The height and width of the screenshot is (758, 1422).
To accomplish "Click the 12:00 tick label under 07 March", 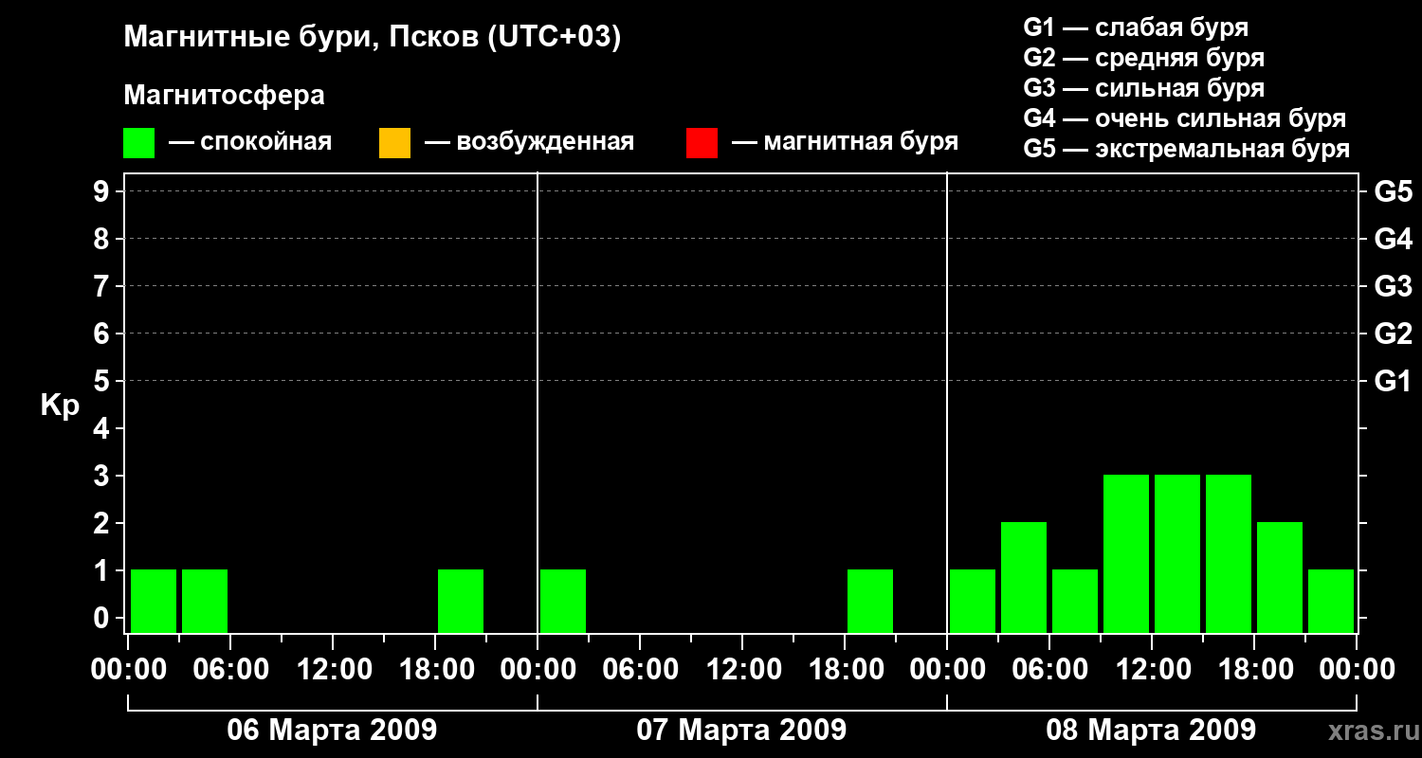I will tap(743, 670).
